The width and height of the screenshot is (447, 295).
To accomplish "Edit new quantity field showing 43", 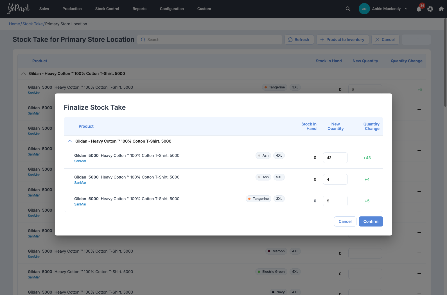I will click(335, 158).
